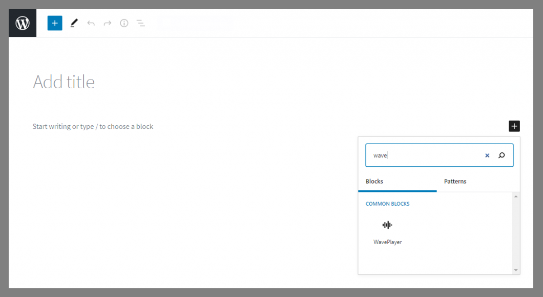The width and height of the screenshot is (543, 297).
Task: Insert block via the WavePlayer waveform icon
Action: pyautogui.click(x=387, y=225)
